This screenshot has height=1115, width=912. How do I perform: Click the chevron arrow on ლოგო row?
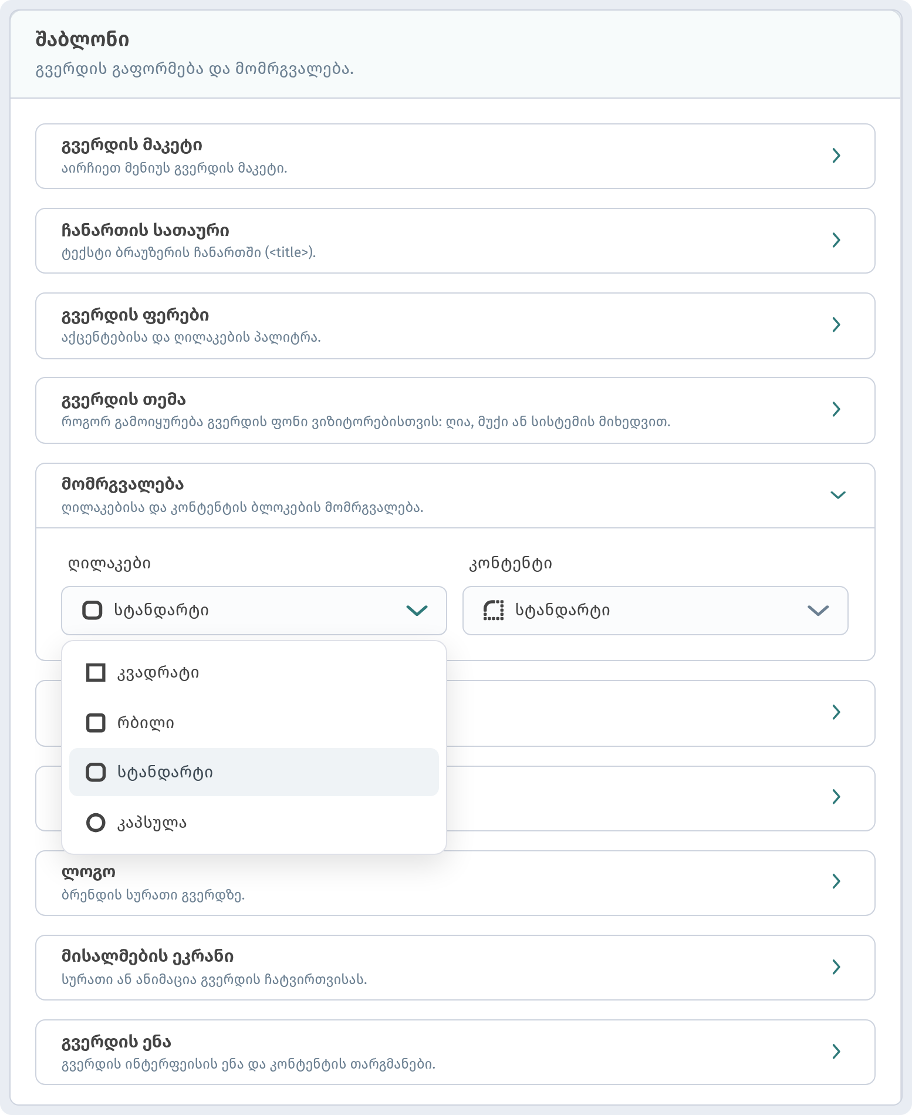[836, 881]
